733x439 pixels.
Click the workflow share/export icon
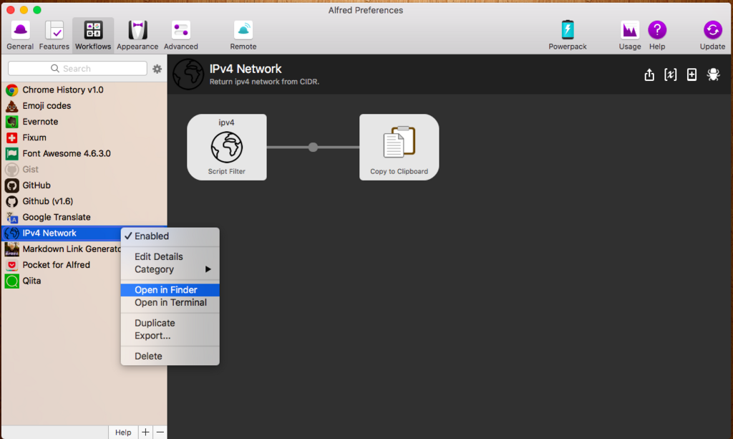649,74
